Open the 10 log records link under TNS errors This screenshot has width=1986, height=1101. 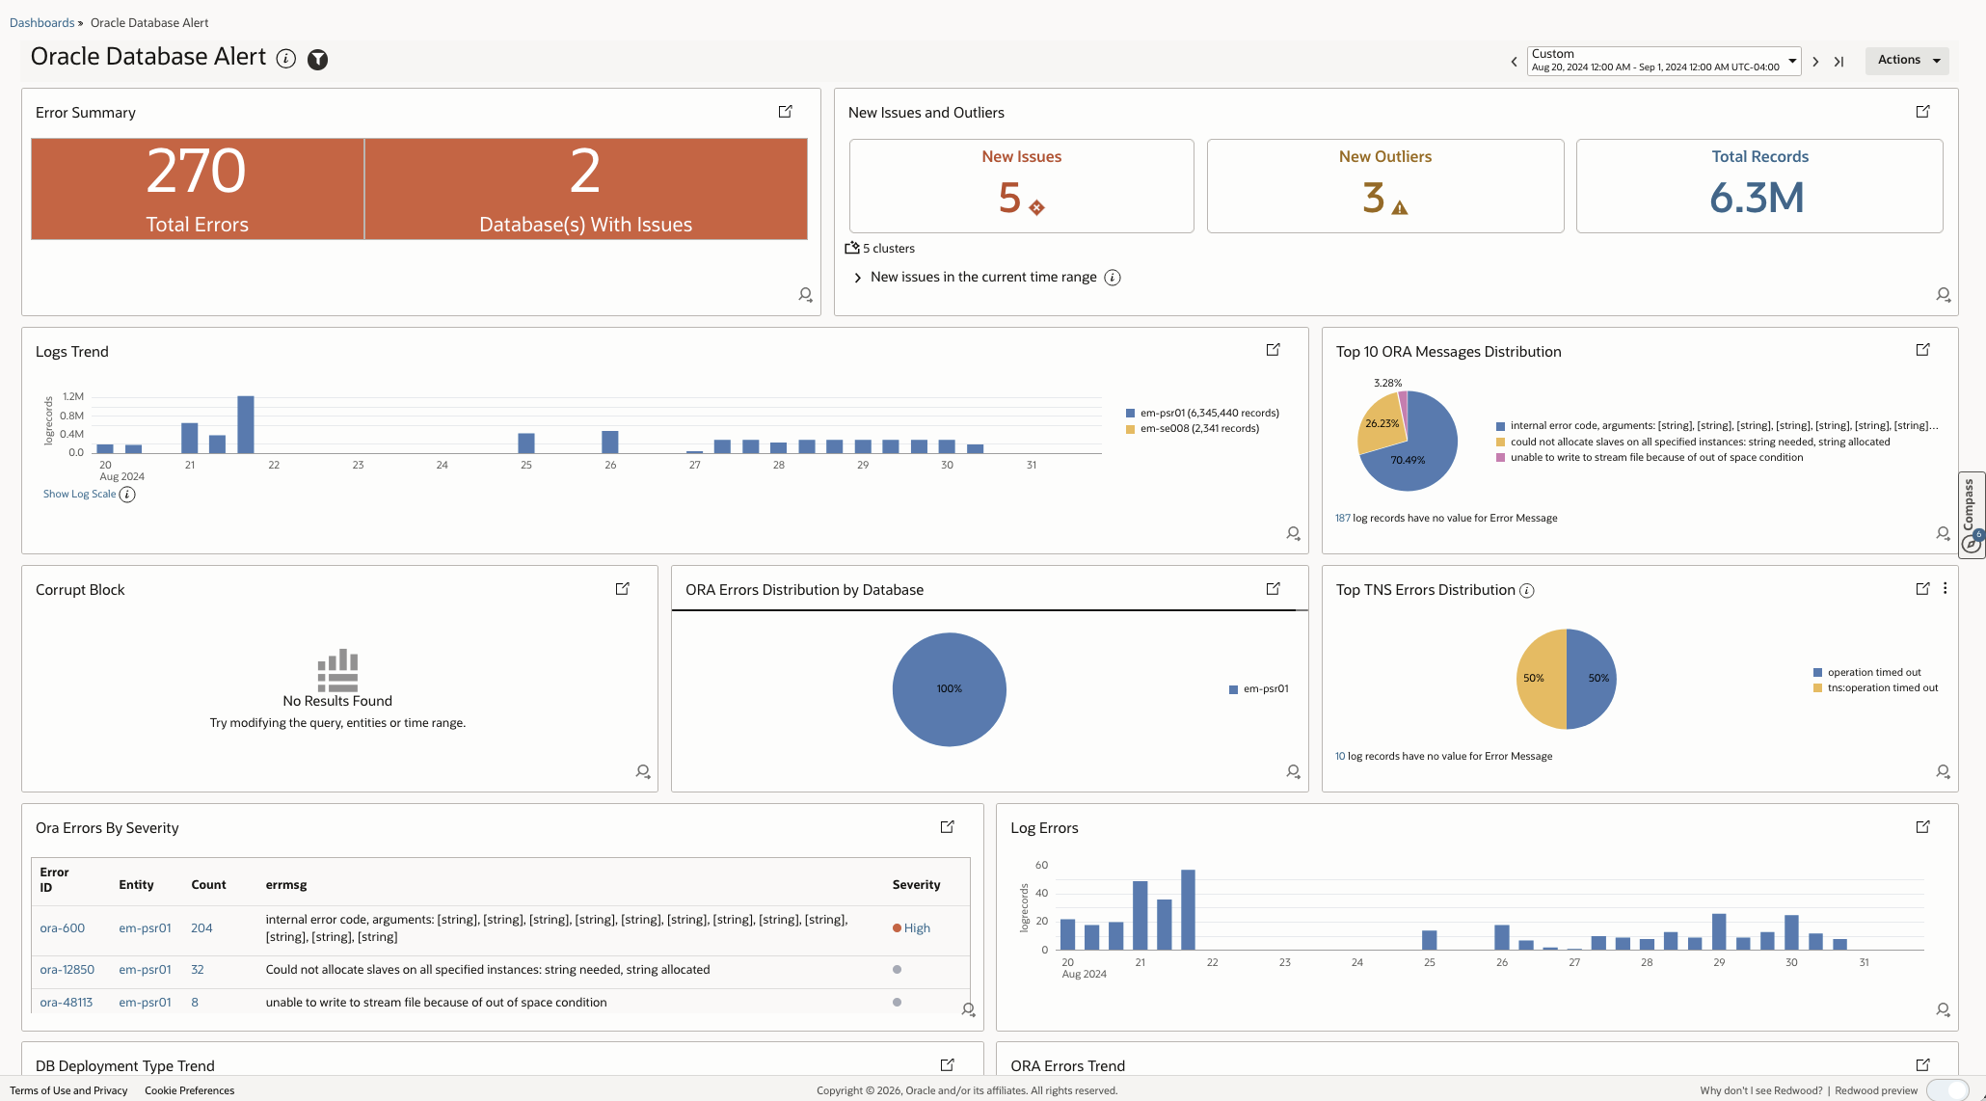[x=1340, y=756]
